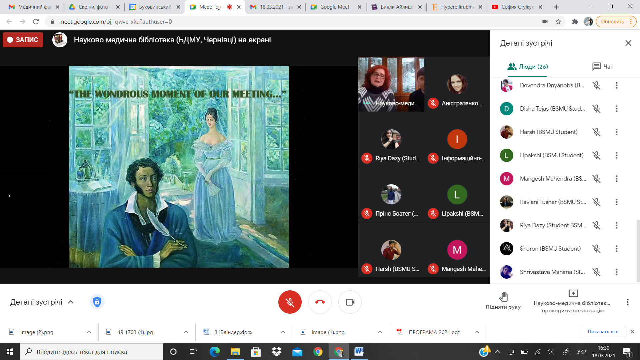Open Word from the taskbar

(x=359, y=352)
